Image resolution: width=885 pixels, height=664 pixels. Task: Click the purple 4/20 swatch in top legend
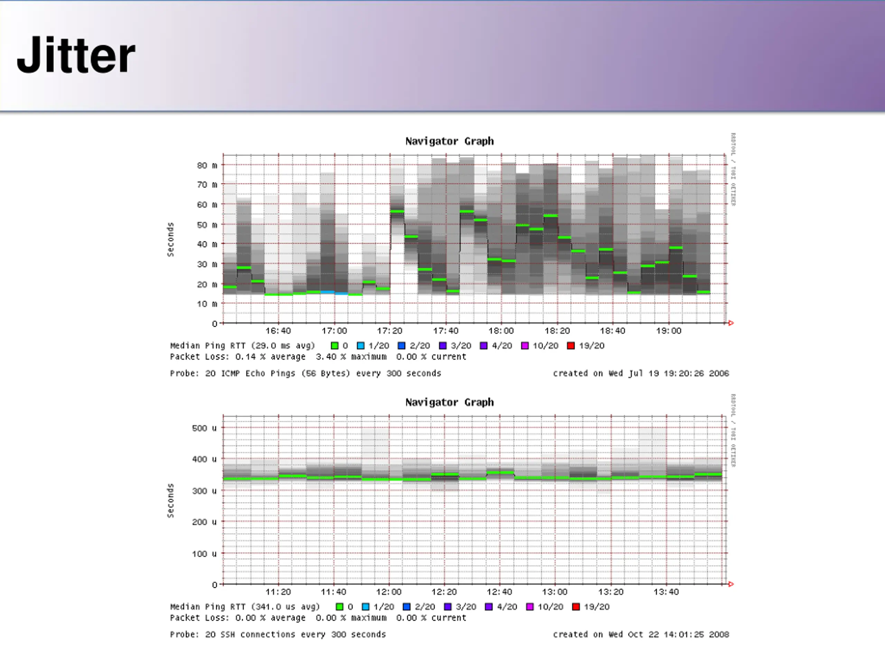pos(484,346)
